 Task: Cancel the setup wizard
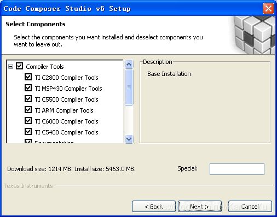click(250, 207)
